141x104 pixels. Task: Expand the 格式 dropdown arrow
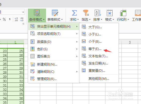pyautogui.click(x=113, y=19)
